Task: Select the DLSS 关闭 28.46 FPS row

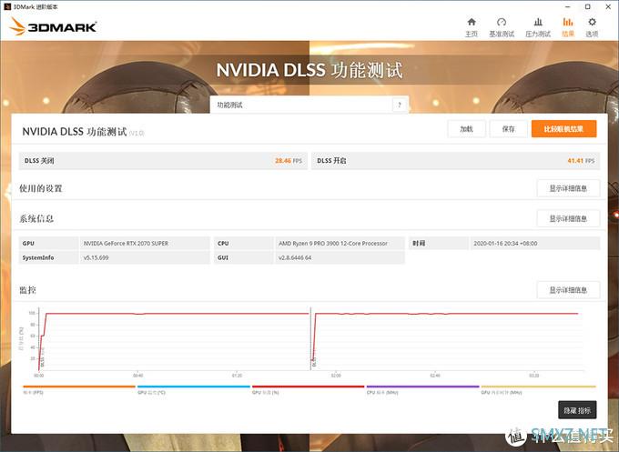Action: [163, 161]
